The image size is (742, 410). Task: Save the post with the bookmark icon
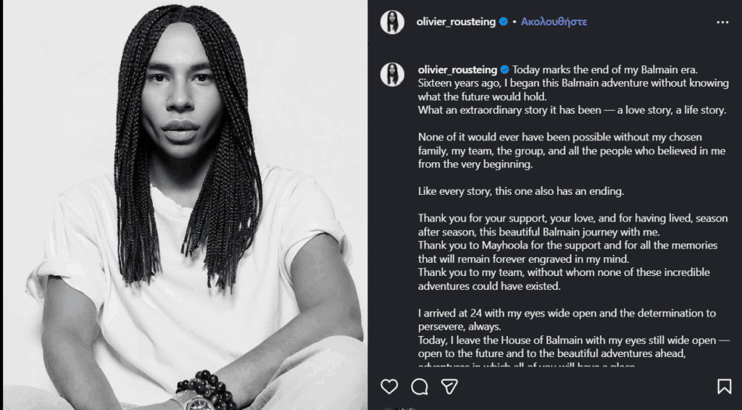[x=724, y=387]
